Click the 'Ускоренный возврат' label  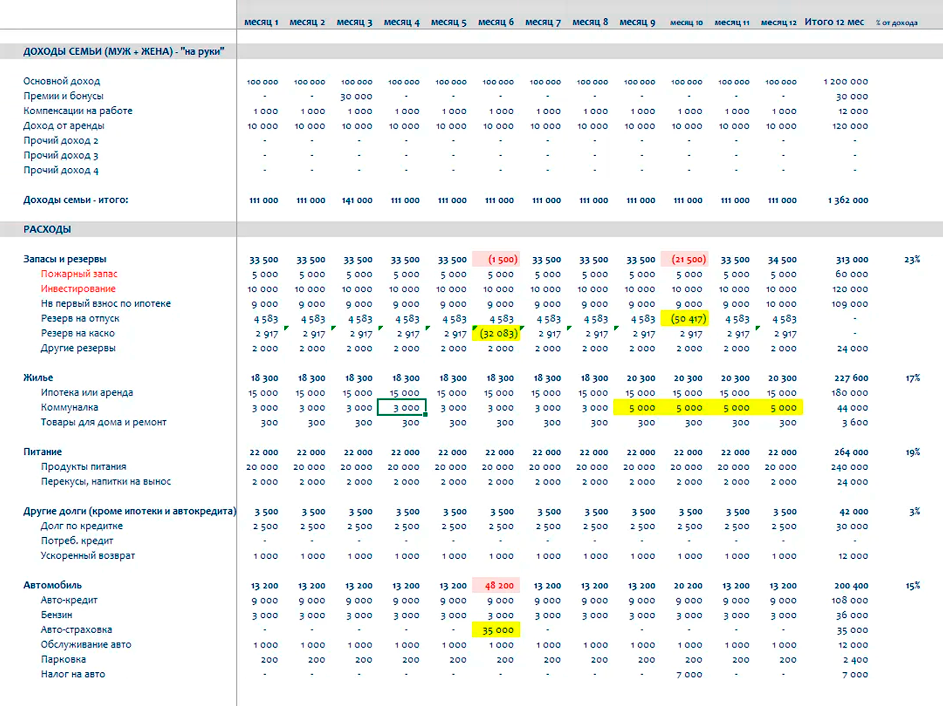(x=88, y=556)
